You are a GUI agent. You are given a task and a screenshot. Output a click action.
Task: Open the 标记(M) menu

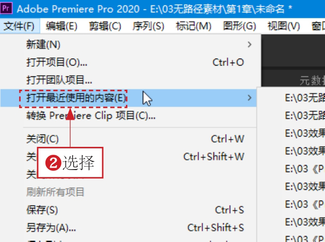coord(194,26)
